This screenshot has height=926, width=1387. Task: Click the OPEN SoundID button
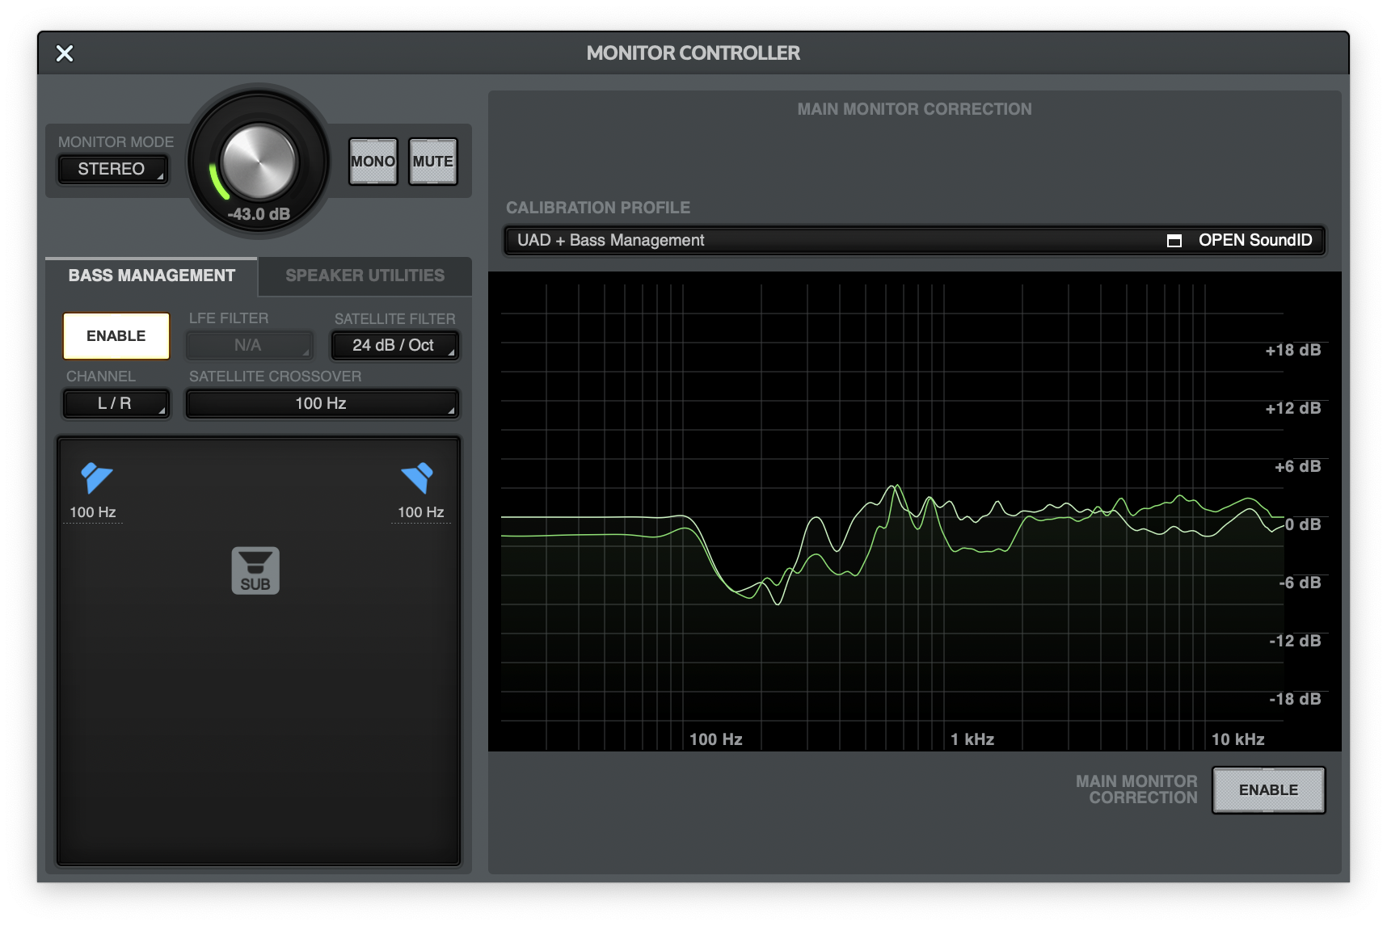pos(1254,241)
